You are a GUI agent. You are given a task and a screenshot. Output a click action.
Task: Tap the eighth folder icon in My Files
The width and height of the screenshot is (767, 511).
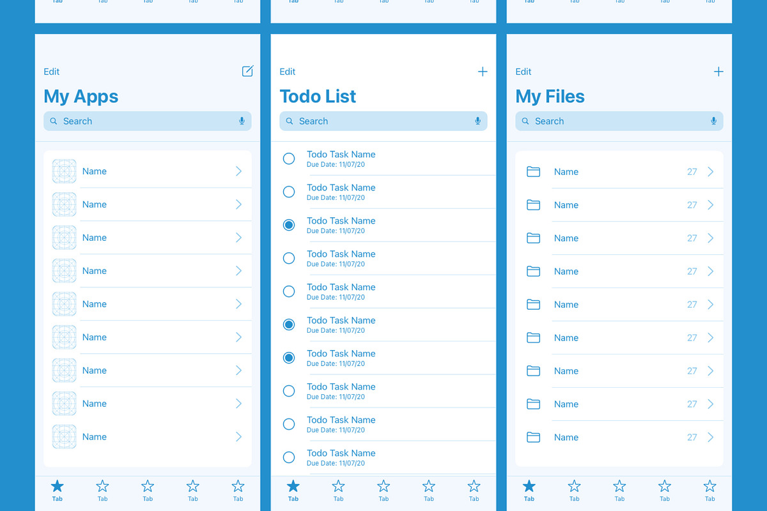click(x=533, y=404)
